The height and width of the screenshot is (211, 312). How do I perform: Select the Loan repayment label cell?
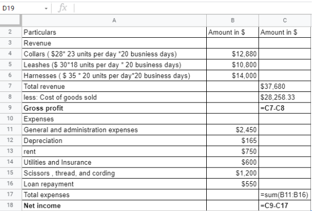tap(114, 184)
